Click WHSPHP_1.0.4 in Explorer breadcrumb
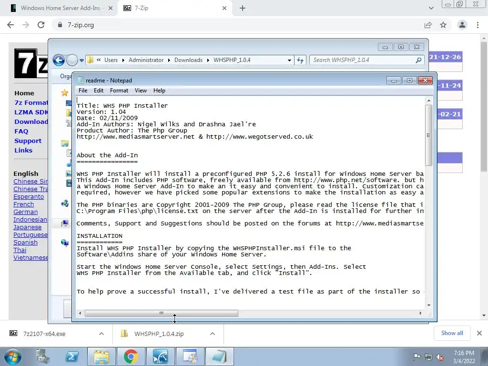Image resolution: width=488 pixels, height=366 pixels. pyautogui.click(x=232, y=60)
